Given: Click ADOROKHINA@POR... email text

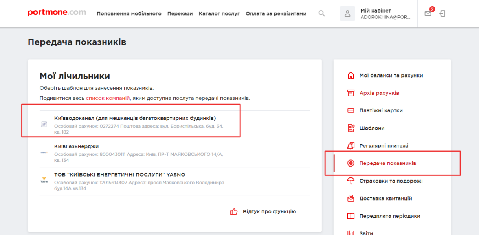Looking at the screenshot, I should (385, 17).
